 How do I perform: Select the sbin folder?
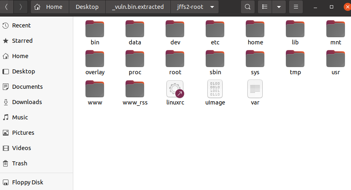[x=215, y=59]
